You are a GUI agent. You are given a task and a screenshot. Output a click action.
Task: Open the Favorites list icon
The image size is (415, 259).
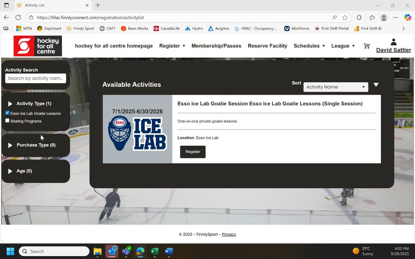[x=372, y=17]
